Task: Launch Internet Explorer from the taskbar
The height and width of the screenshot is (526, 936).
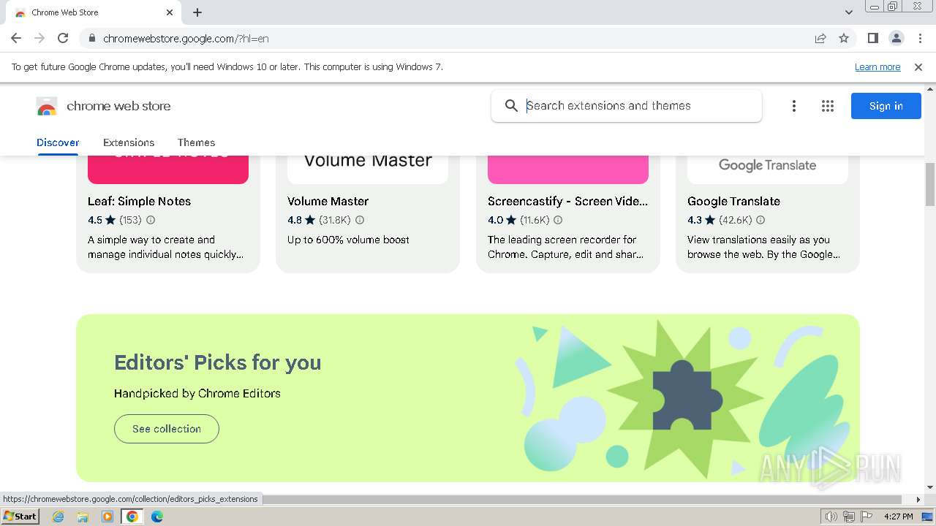Action: pyautogui.click(x=58, y=517)
